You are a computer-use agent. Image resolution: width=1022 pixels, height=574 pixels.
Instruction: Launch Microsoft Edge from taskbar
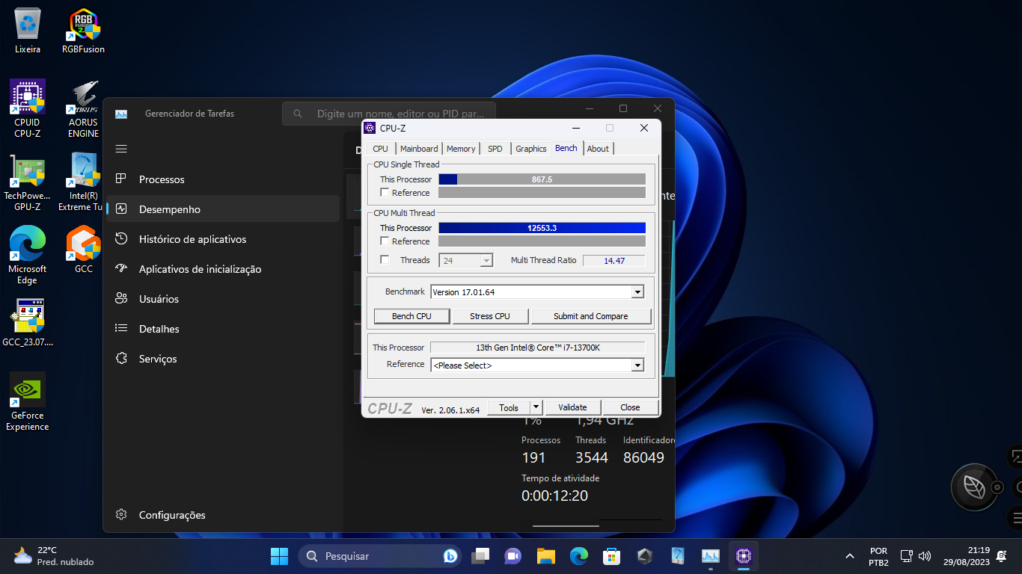tap(579, 556)
